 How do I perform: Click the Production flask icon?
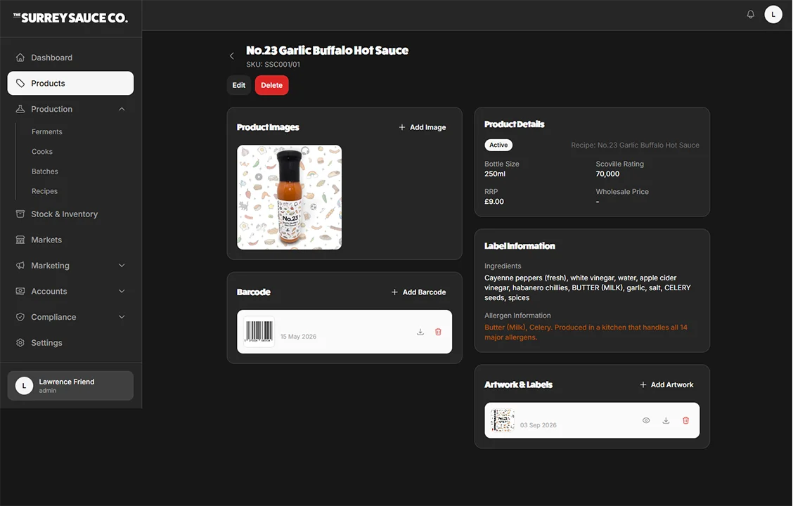(x=20, y=109)
